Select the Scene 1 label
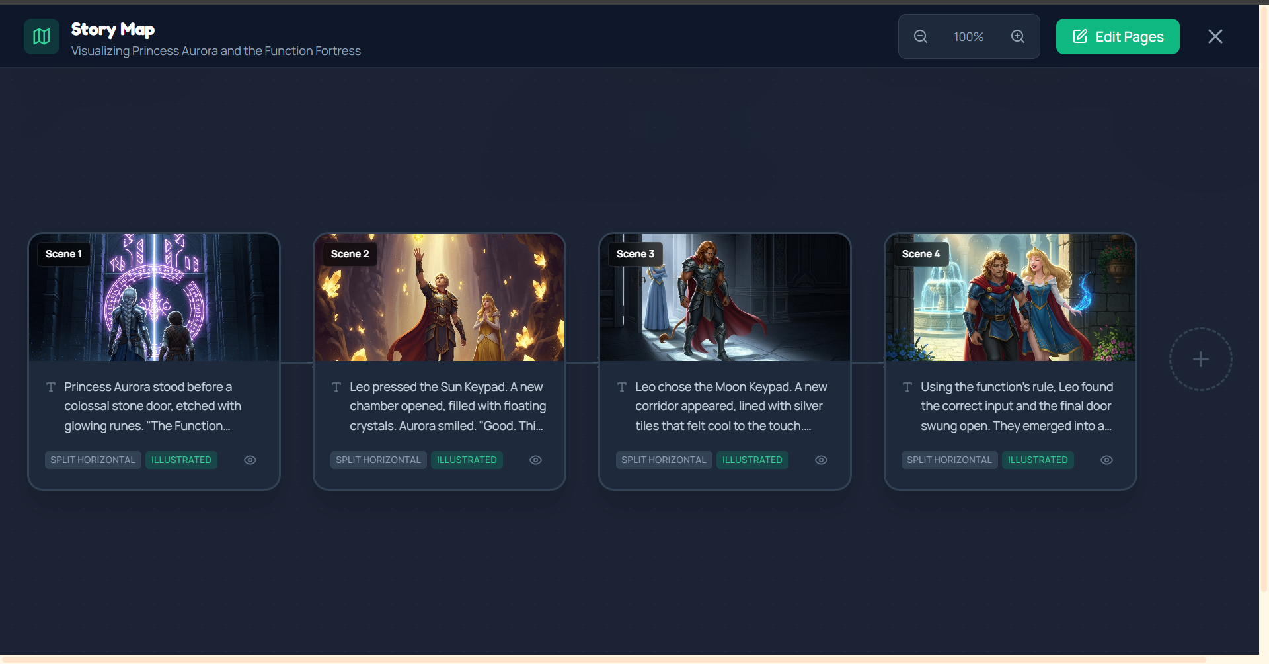The width and height of the screenshot is (1269, 664). [x=63, y=253]
